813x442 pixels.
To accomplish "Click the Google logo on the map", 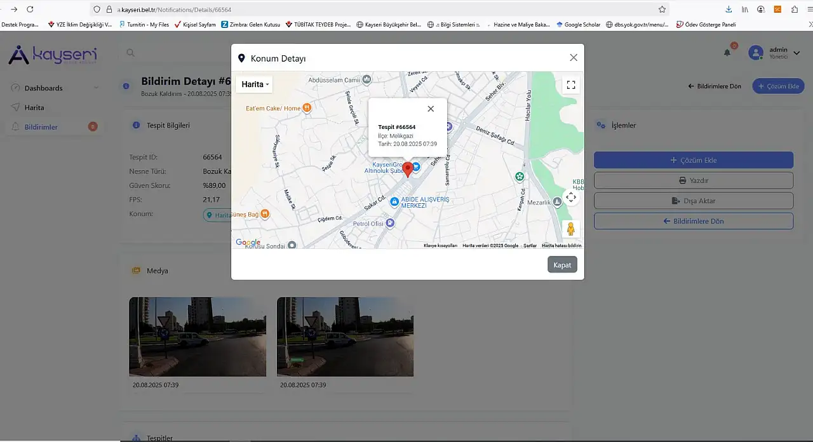I will pos(248,243).
